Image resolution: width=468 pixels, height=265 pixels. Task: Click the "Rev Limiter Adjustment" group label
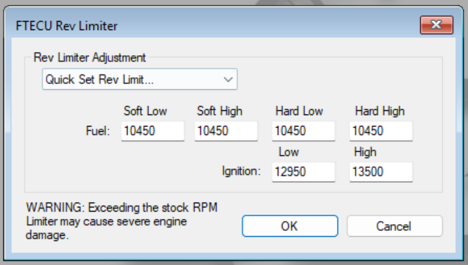coord(90,58)
